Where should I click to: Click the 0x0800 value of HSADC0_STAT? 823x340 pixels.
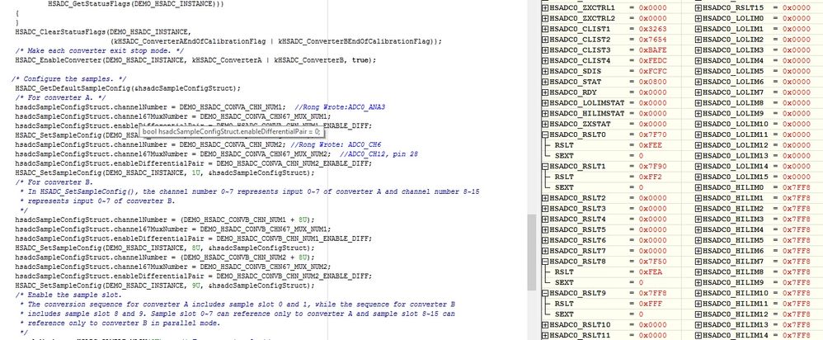pos(652,82)
